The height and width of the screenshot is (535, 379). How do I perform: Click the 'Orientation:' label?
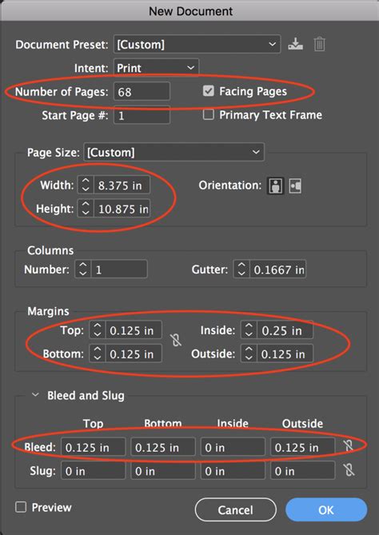[230, 186]
